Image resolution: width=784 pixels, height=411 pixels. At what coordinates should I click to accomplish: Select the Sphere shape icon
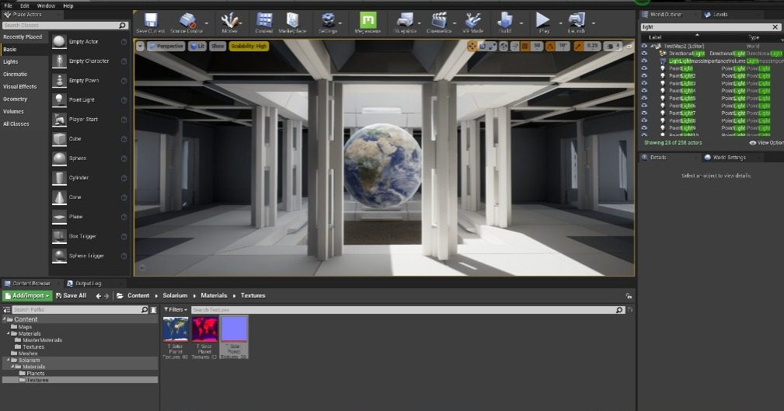[x=59, y=158]
